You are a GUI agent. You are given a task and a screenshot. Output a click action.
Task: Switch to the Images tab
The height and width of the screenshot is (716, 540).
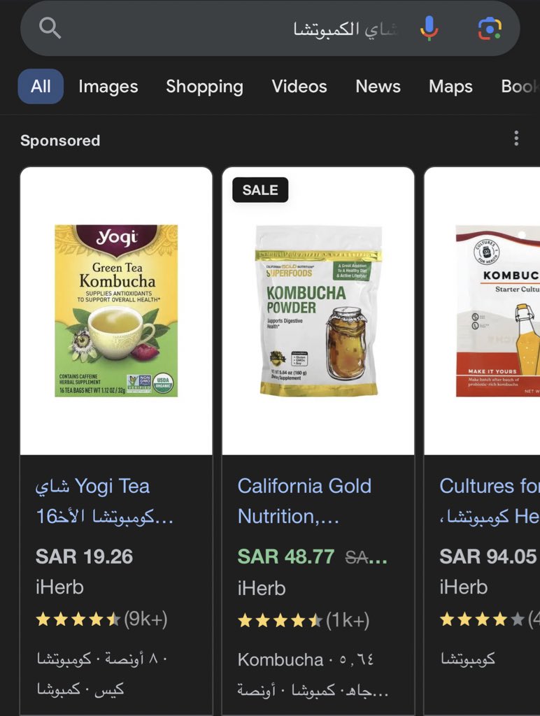coord(108,86)
